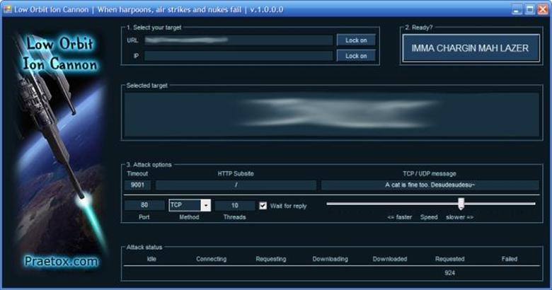Open the Method dropdown set to TCP

[x=205, y=205]
